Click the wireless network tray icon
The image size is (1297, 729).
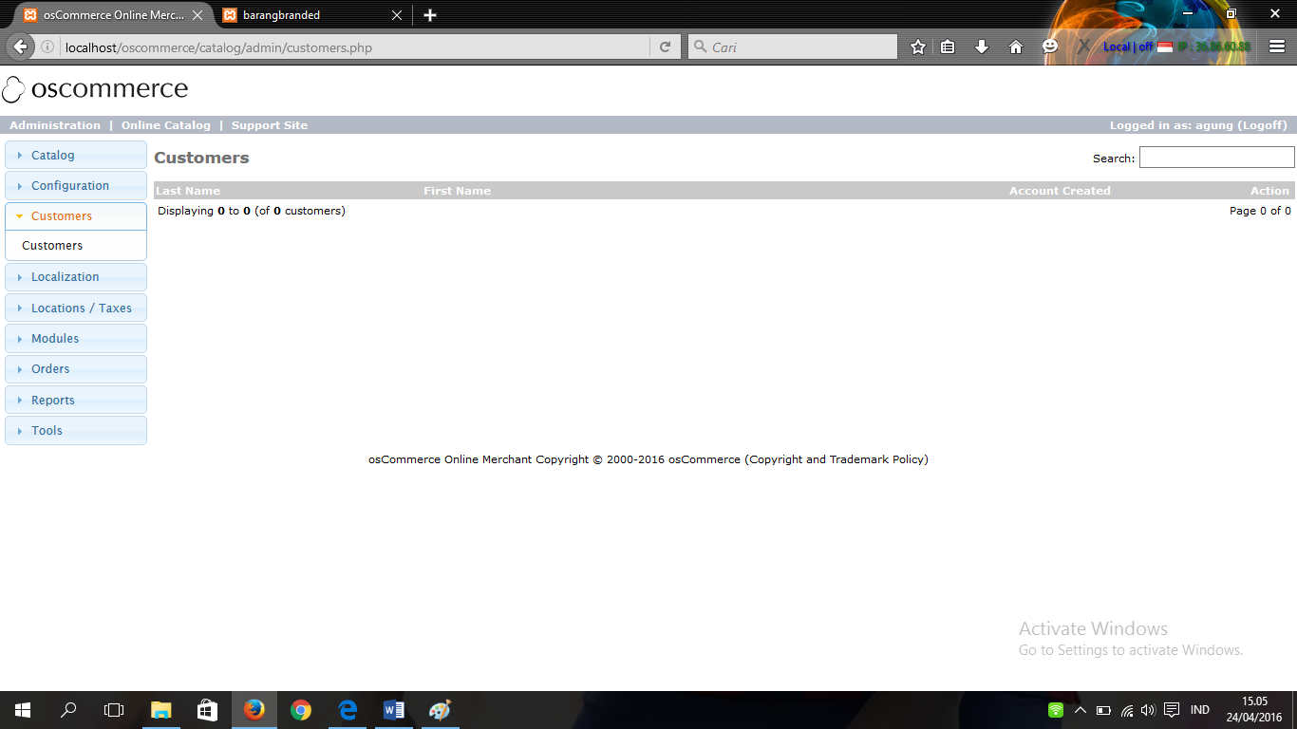pyautogui.click(x=1126, y=710)
